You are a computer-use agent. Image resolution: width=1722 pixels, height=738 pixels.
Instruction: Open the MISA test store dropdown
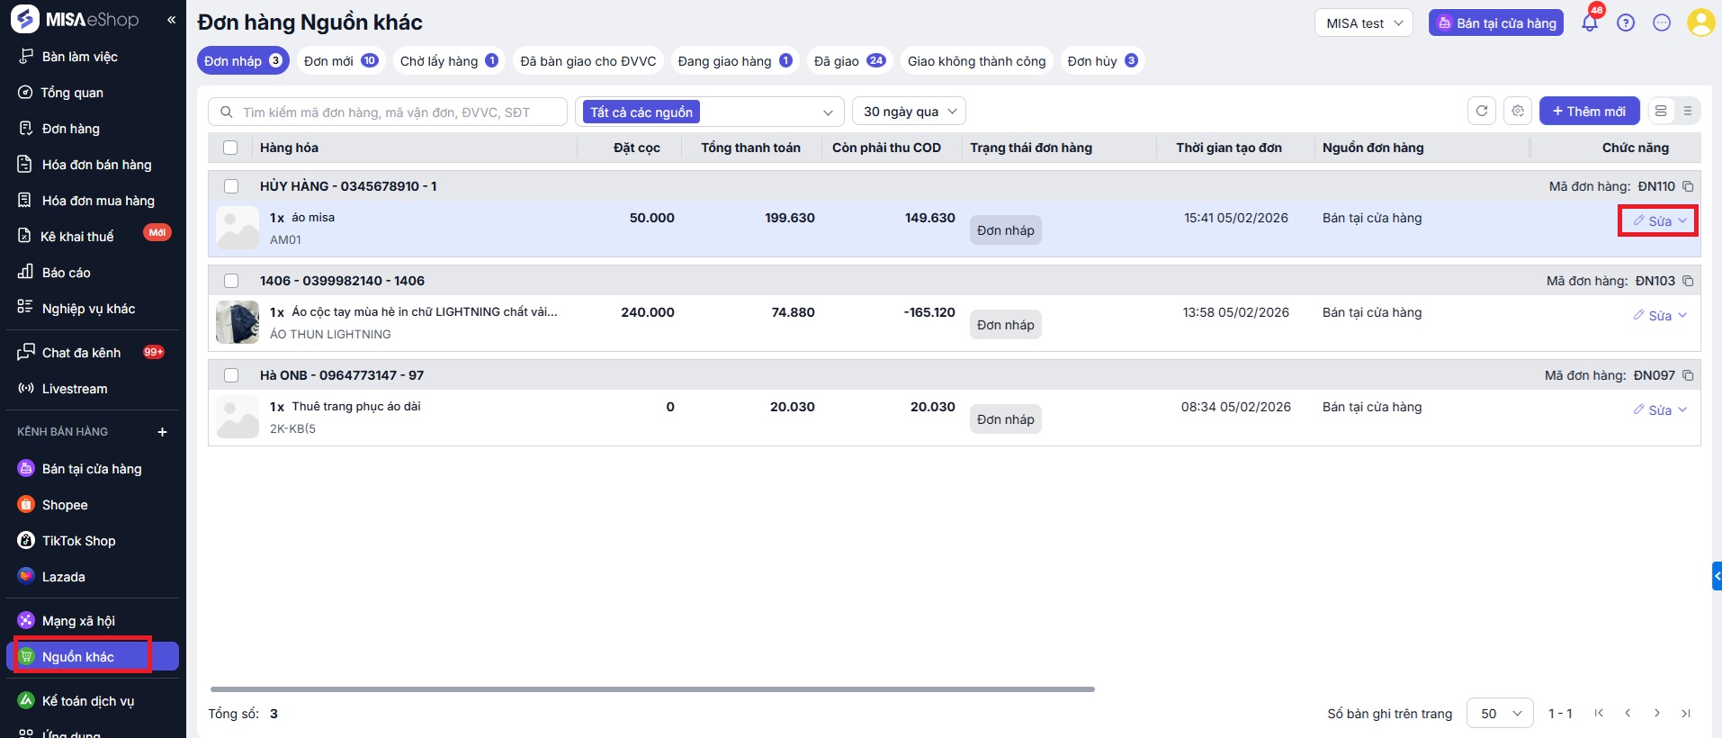(1363, 23)
